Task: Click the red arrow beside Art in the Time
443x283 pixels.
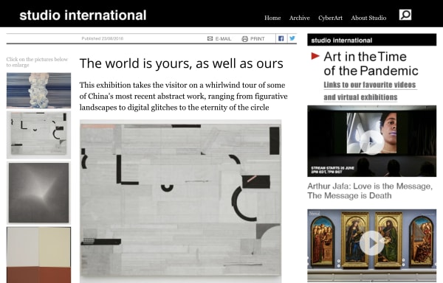Action: point(315,56)
